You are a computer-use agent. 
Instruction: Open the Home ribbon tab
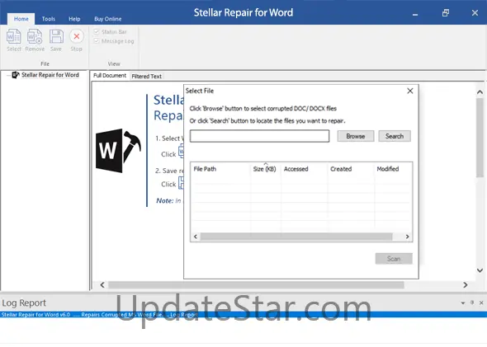click(x=21, y=19)
